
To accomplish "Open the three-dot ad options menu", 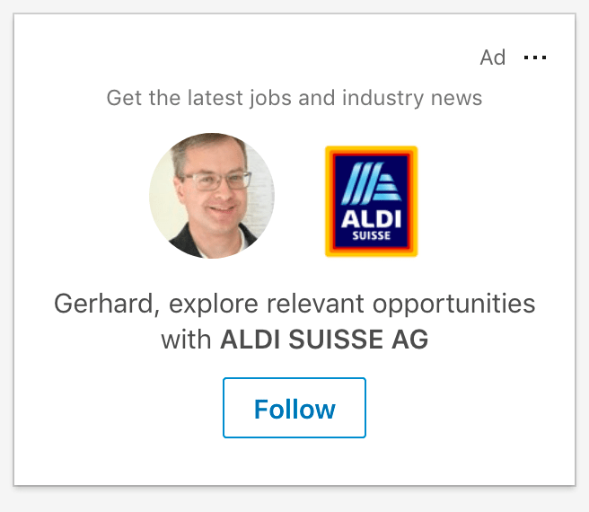I will click(535, 57).
